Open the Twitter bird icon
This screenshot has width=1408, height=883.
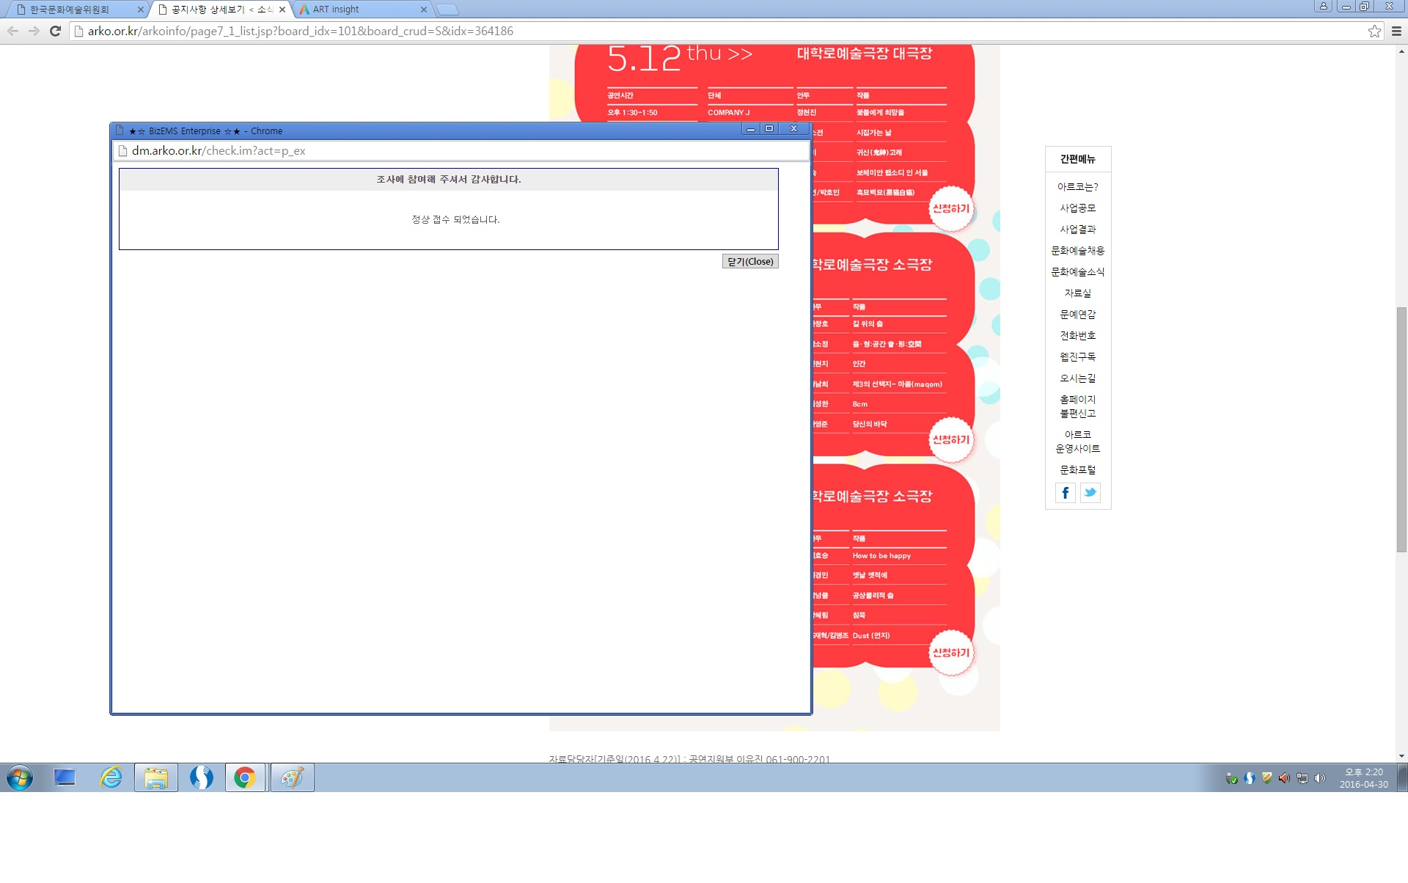tap(1090, 493)
